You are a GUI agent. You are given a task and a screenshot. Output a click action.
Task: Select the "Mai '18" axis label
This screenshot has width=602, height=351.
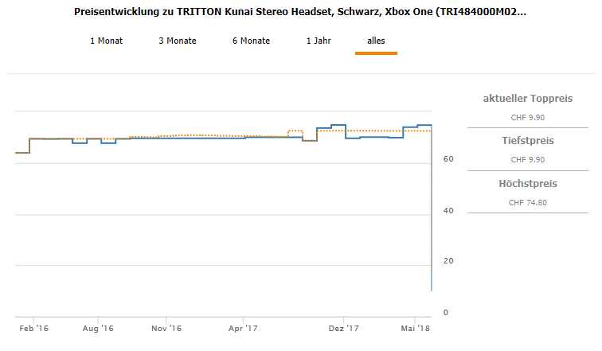tap(416, 328)
